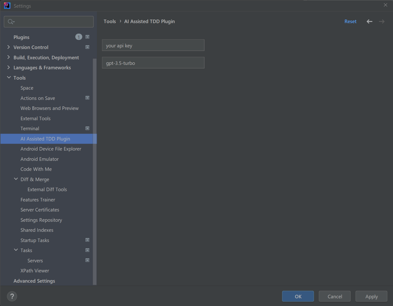This screenshot has height=306, width=393.
Task: Click the IntelliJ IDEA logo in title bar
Action: pos(7,6)
